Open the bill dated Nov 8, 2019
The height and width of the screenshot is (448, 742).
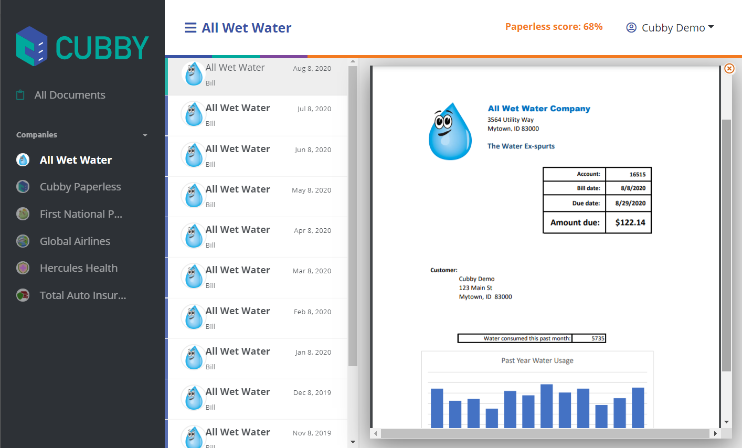(257, 434)
